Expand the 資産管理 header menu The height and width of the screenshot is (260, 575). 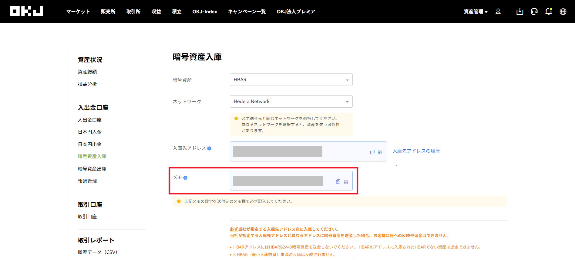tap(476, 11)
